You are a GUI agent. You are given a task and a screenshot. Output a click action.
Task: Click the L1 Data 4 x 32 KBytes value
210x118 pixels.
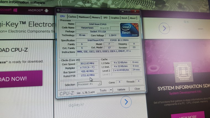(120, 62)
